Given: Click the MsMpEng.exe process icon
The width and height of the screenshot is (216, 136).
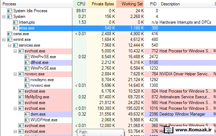Looking at the screenshot, I should [21, 97].
